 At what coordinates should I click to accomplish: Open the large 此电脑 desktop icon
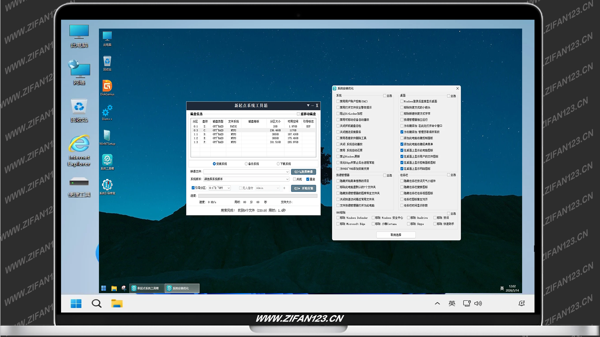79,36
